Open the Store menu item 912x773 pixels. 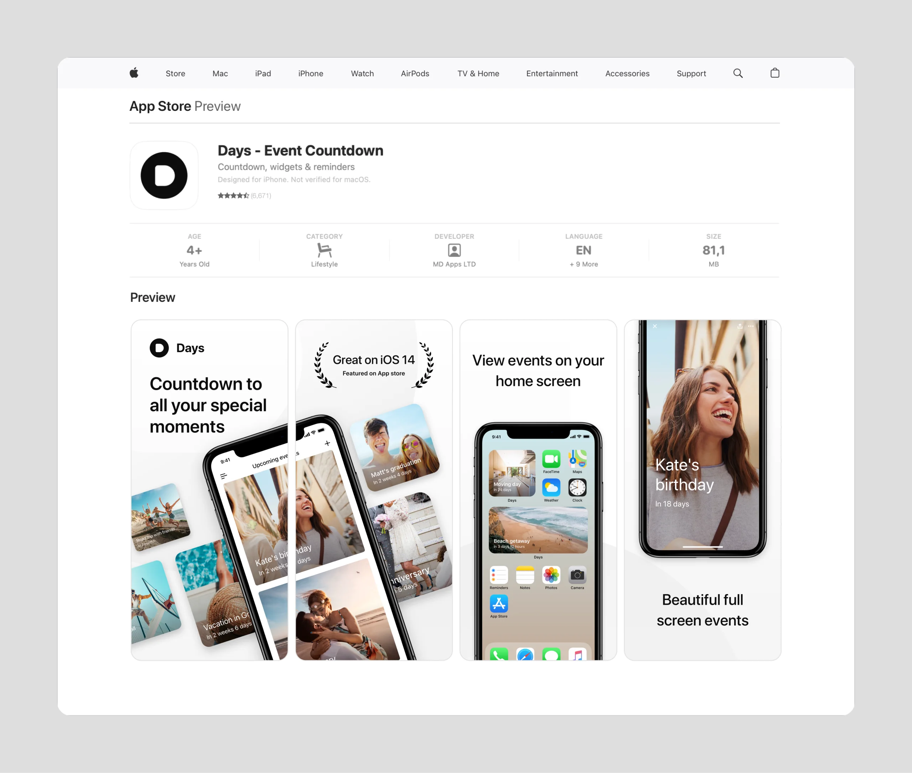coord(175,74)
